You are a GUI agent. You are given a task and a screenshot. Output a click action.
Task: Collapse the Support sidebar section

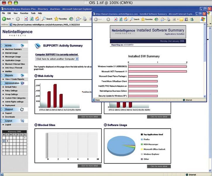tap(3, 109)
